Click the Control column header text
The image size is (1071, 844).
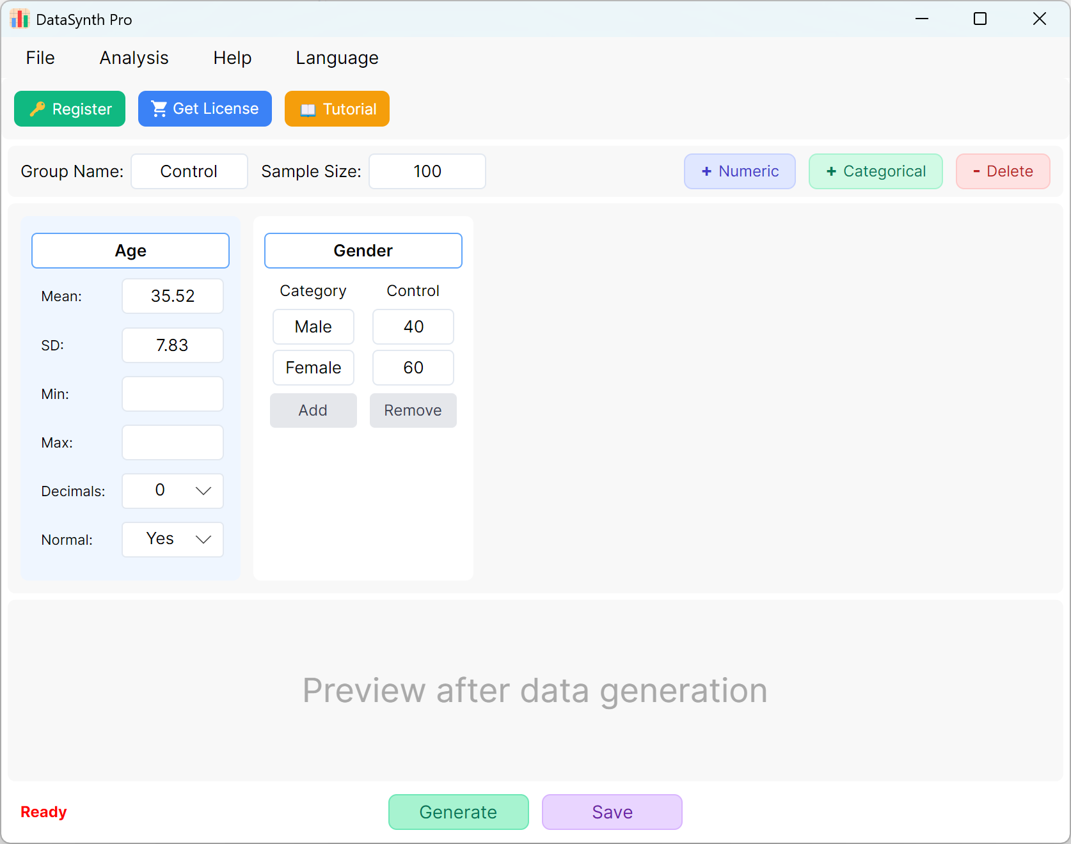click(413, 291)
